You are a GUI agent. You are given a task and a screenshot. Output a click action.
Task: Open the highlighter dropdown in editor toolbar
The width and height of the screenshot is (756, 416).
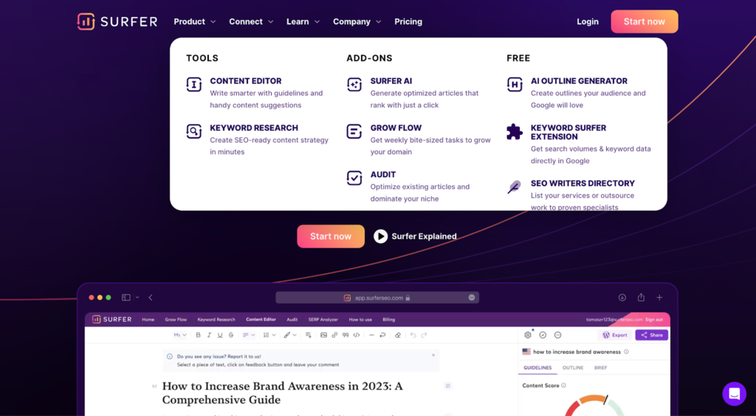[x=290, y=335]
